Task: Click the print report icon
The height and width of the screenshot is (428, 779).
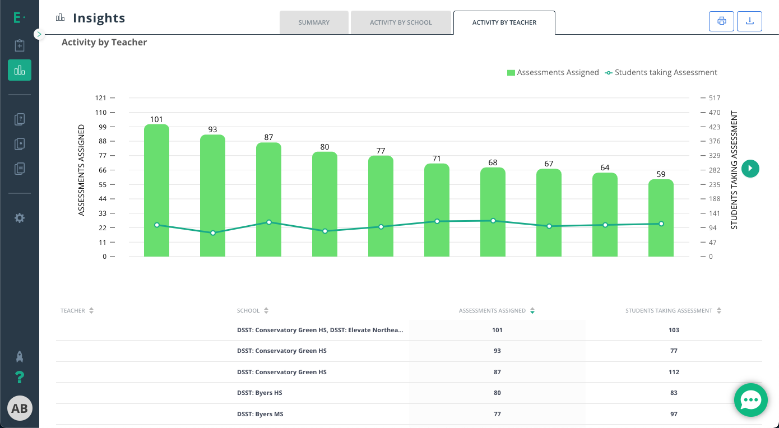Action: click(721, 21)
